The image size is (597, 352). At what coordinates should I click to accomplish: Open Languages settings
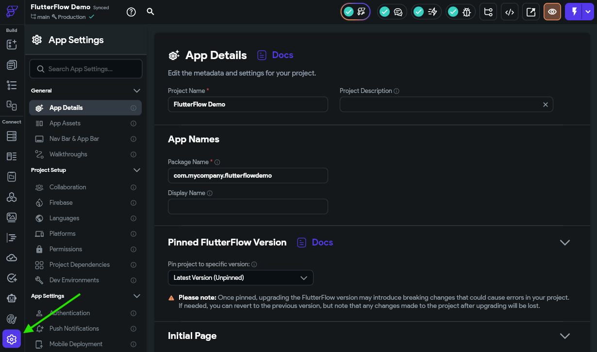point(85,218)
